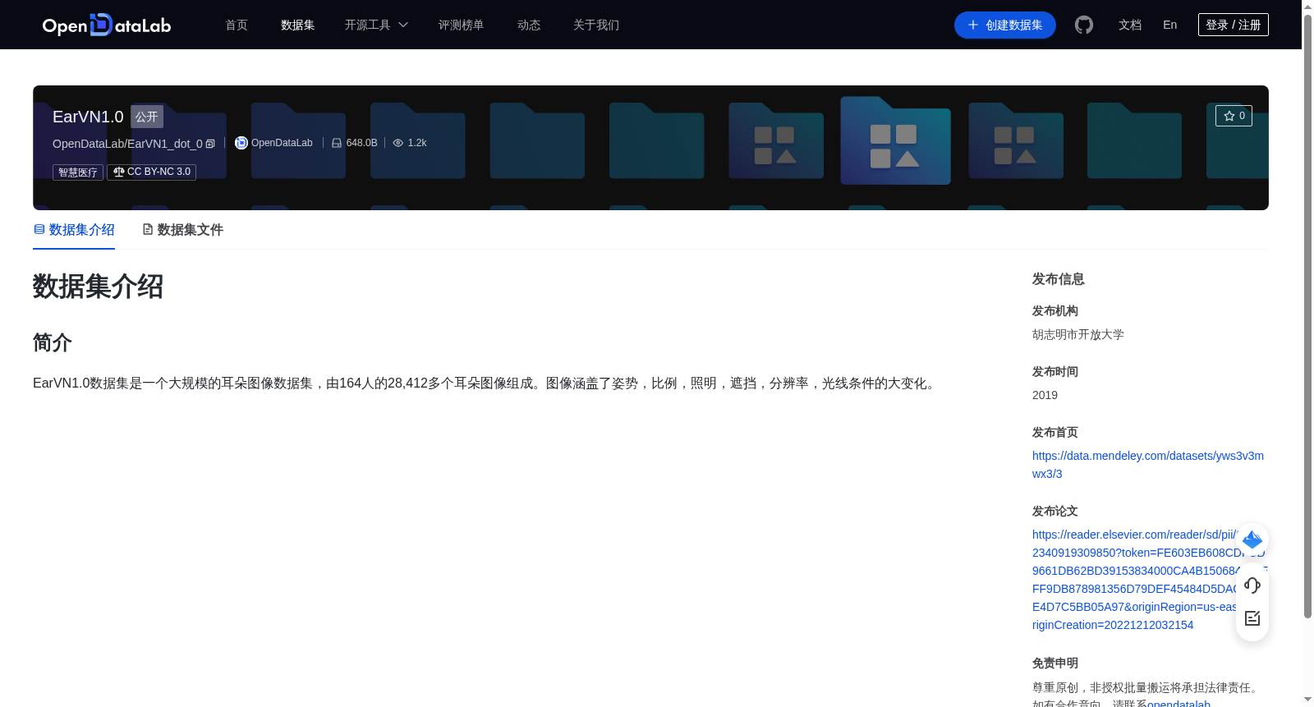Click the OpenDataLab logo

pyautogui.click(x=107, y=25)
